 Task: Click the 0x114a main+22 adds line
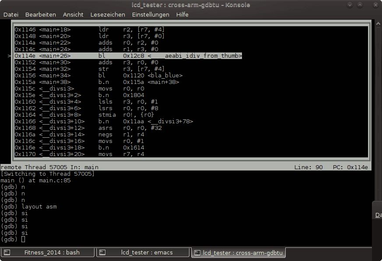86,42
